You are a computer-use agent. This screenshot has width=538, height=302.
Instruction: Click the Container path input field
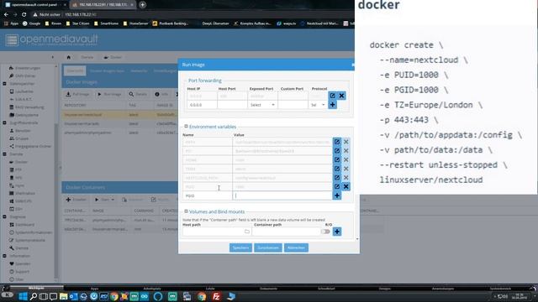[286, 232]
